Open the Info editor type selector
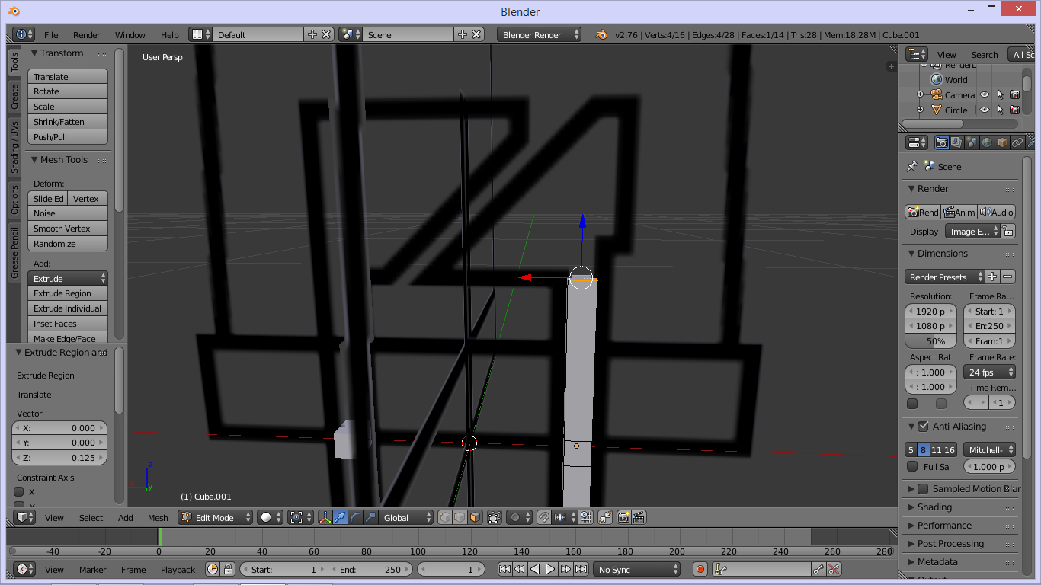 pos(24,34)
